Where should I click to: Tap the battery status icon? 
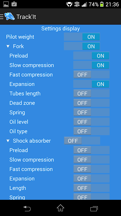point(102,4)
